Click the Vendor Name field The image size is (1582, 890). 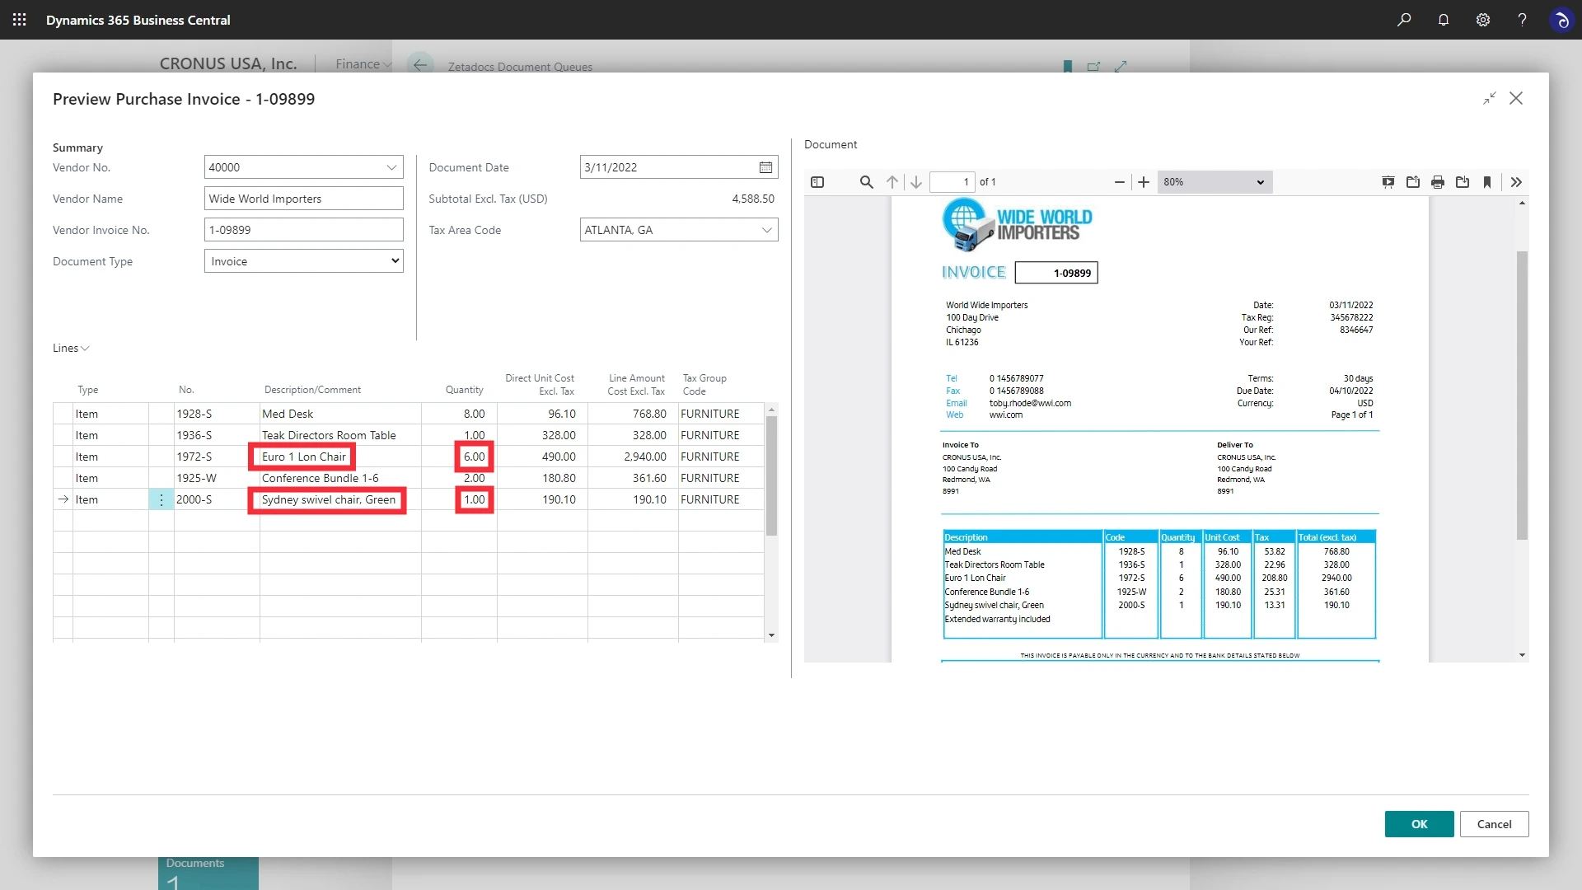point(304,199)
